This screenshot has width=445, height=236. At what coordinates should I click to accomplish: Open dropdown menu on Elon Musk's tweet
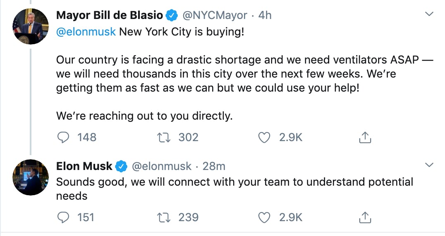[x=429, y=165]
